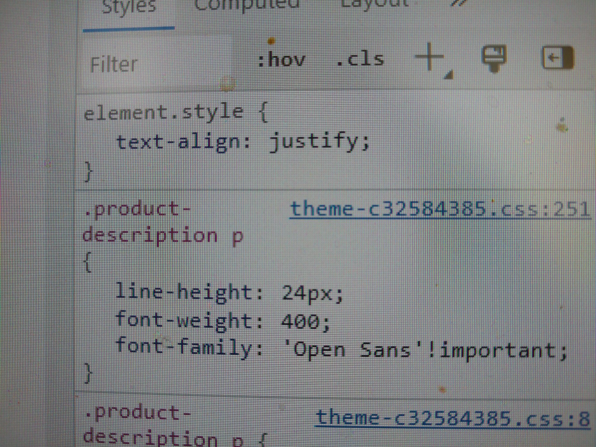Open the new style rule dropdown arrow
Screen dimensions: 596x447
click(x=449, y=74)
